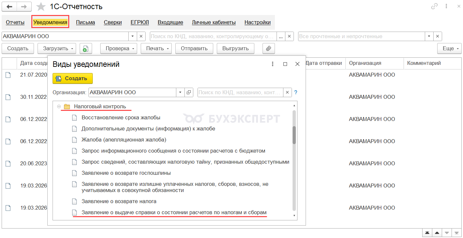Screen dimensions: 463x238
Task: Select Восстановление срока жалобы
Action: click(x=121, y=117)
